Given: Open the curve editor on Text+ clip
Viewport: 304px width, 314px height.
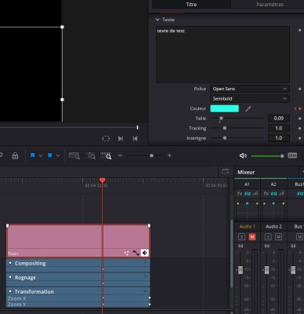Looking at the screenshot, I should click(x=136, y=253).
